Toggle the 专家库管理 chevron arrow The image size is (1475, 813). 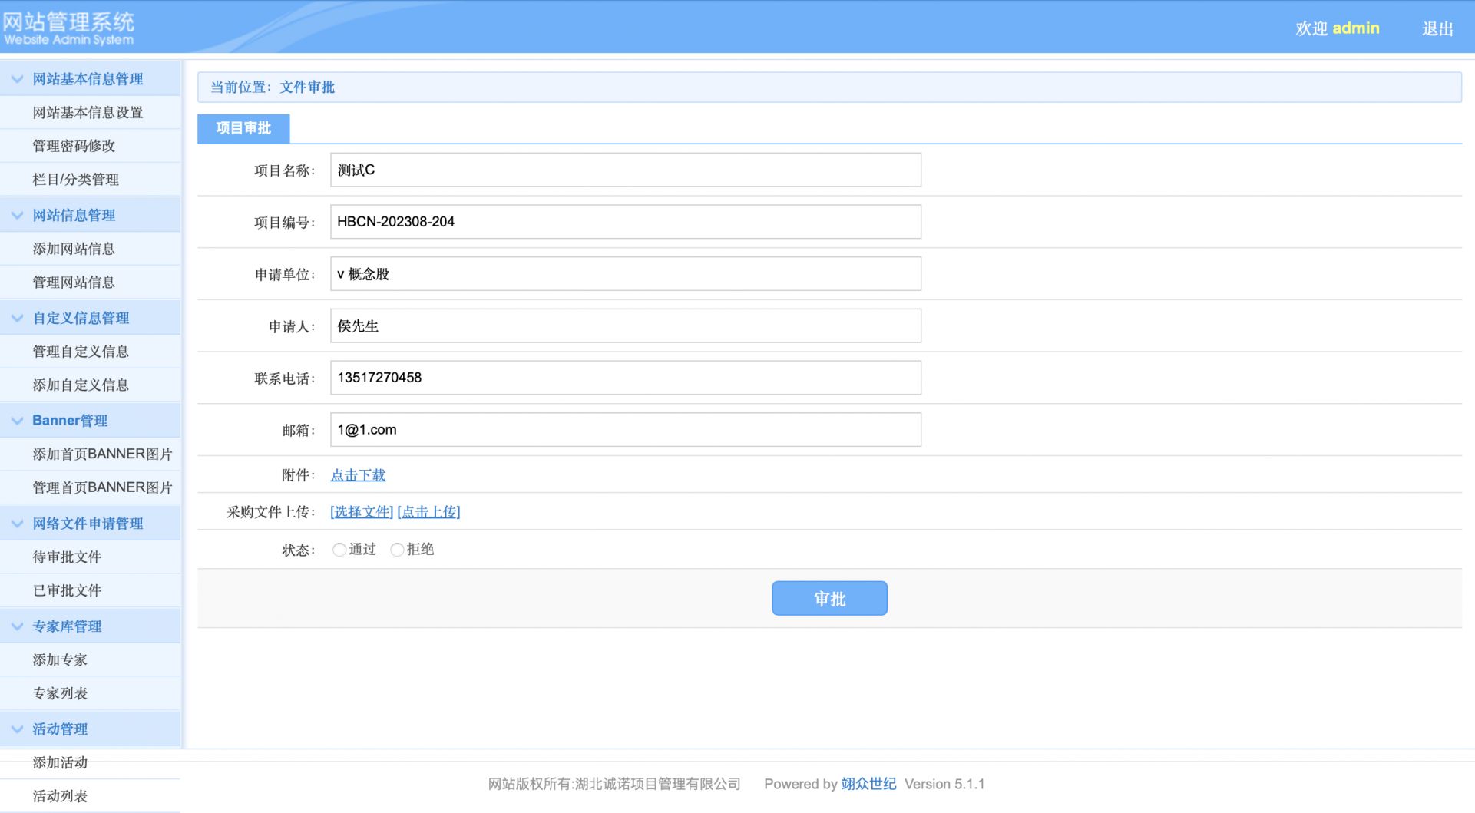point(17,626)
